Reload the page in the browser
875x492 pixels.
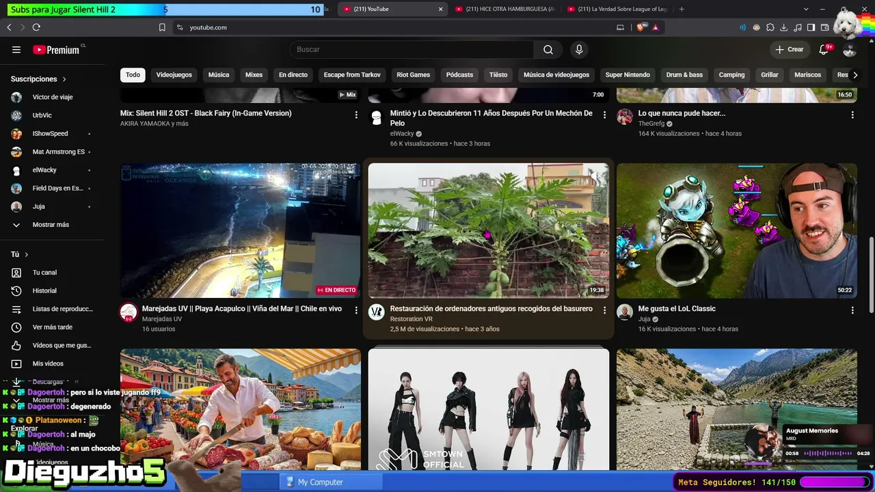(x=36, y=27)
